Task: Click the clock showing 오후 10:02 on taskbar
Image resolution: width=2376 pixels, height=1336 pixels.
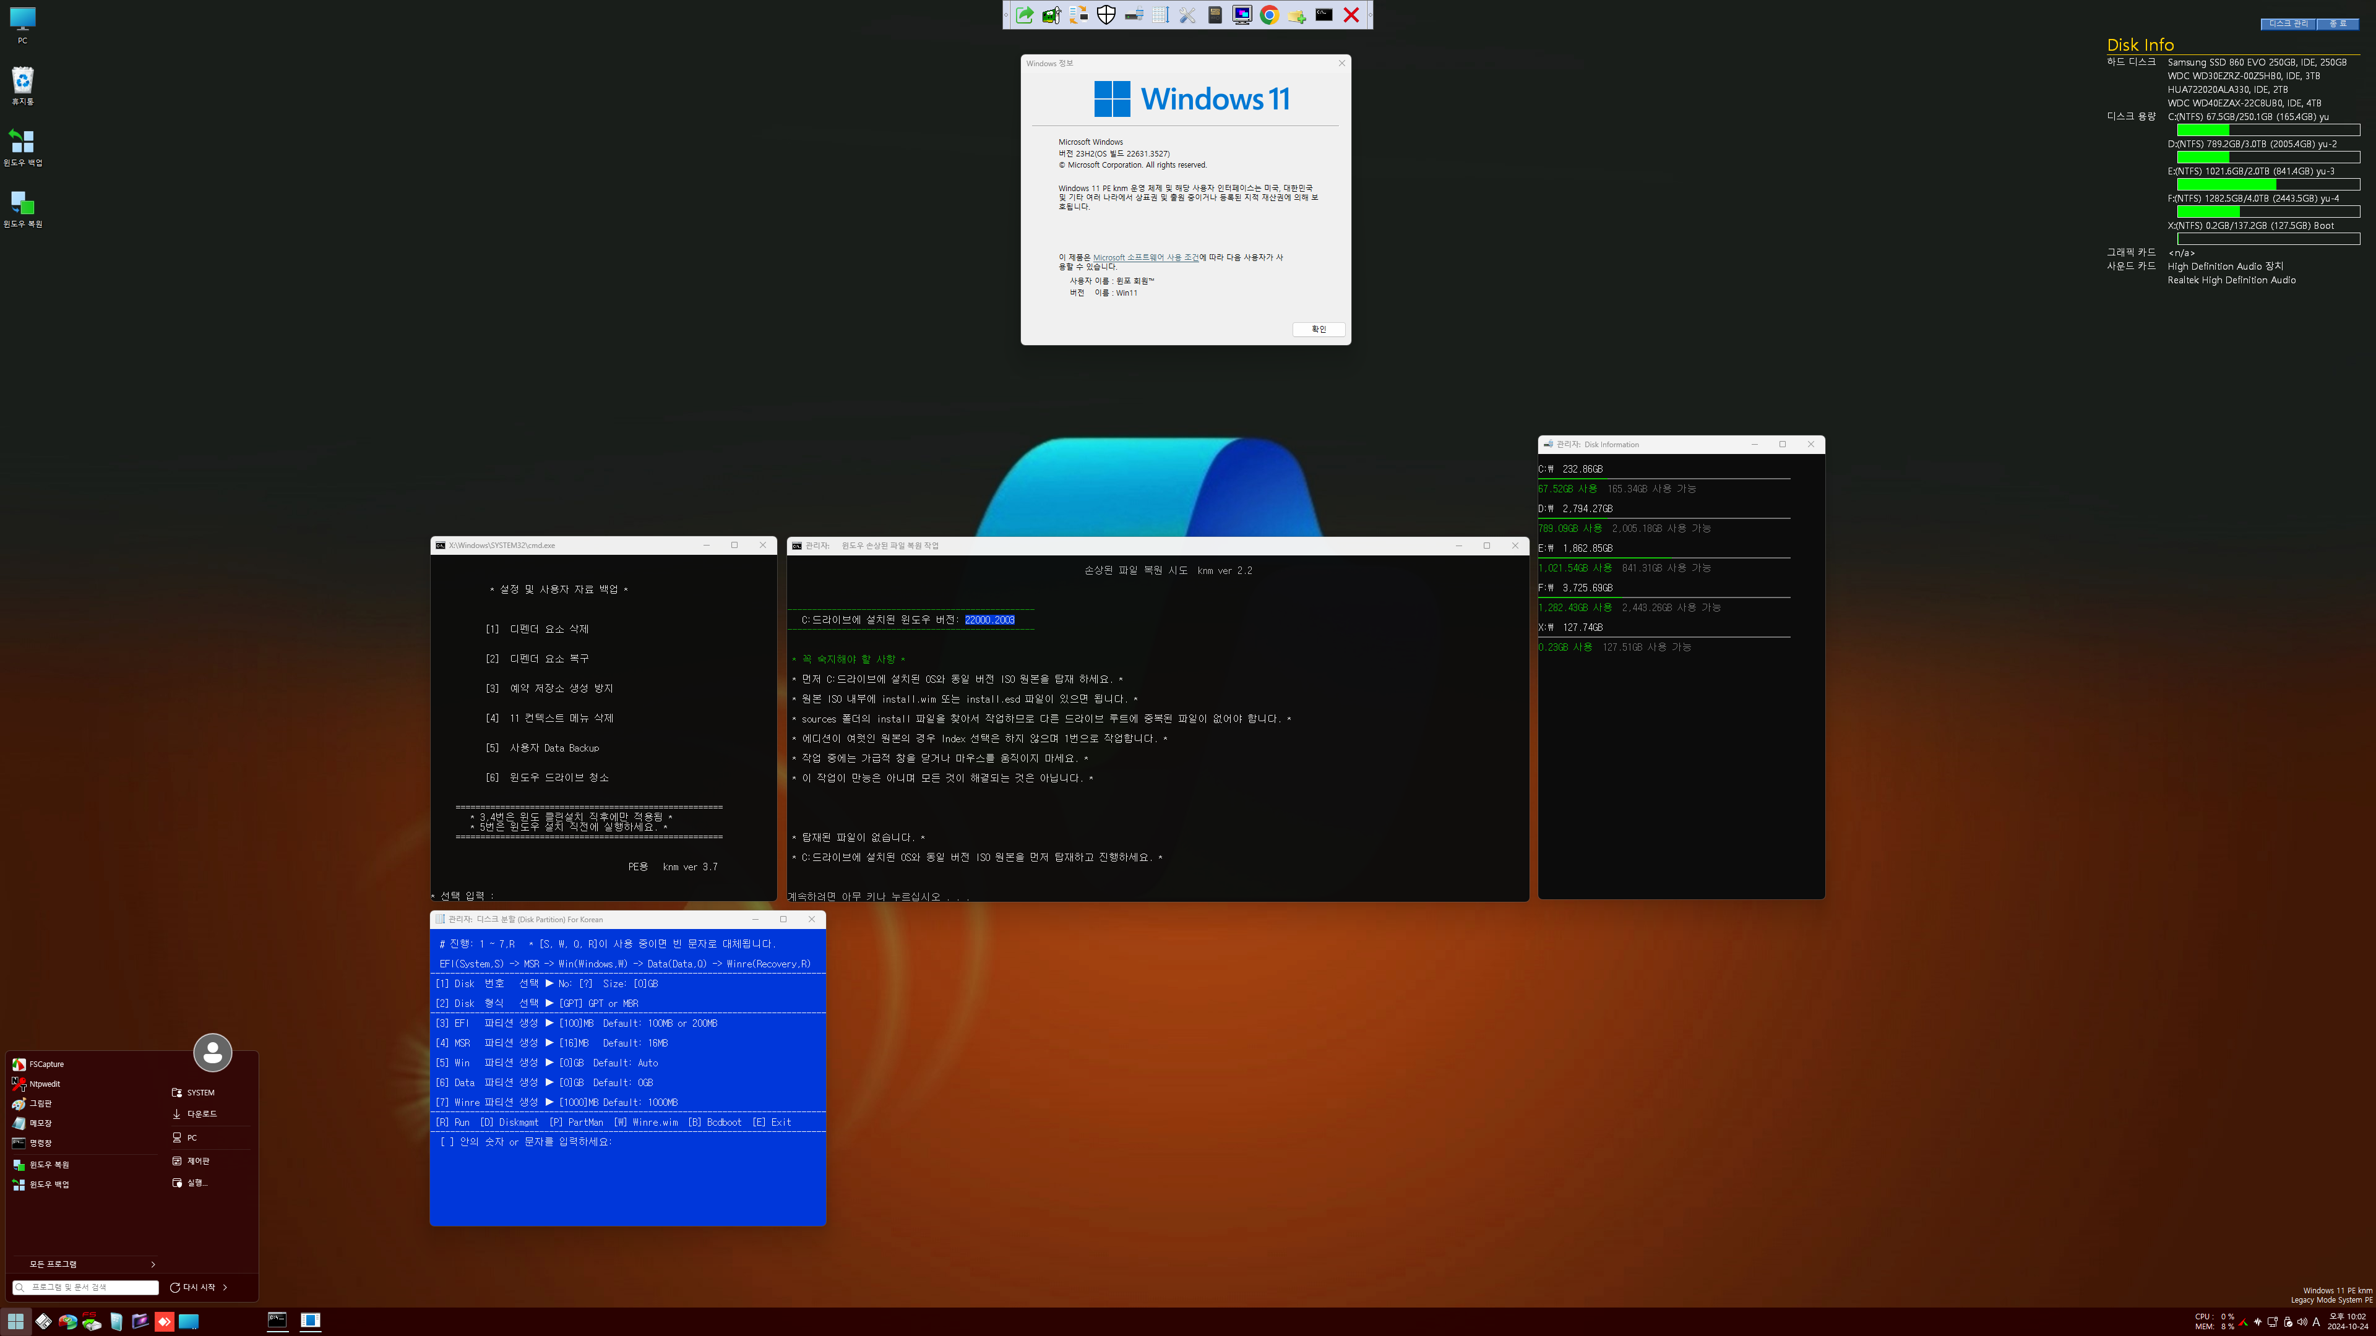Action: 2348,1317
